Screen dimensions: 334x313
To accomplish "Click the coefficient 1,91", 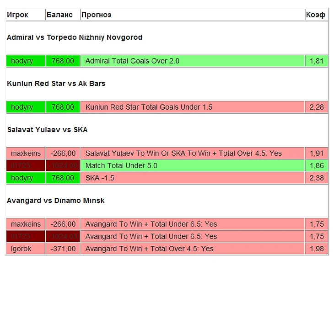I will (317, 153).
